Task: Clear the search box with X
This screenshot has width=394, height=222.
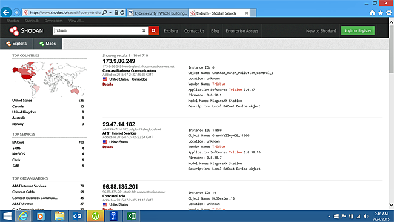Action: pos(144,30)
